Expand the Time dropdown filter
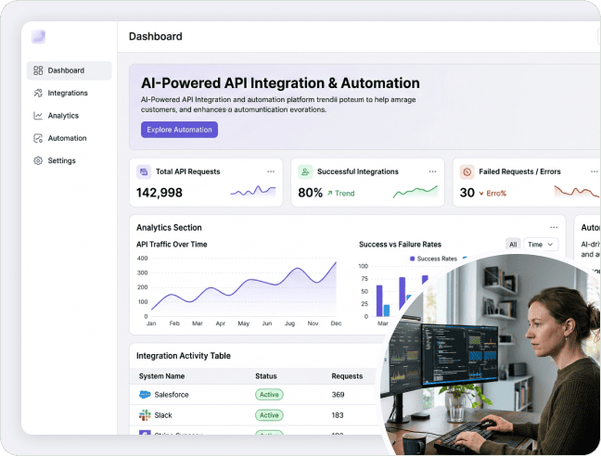 coord(541,245)
